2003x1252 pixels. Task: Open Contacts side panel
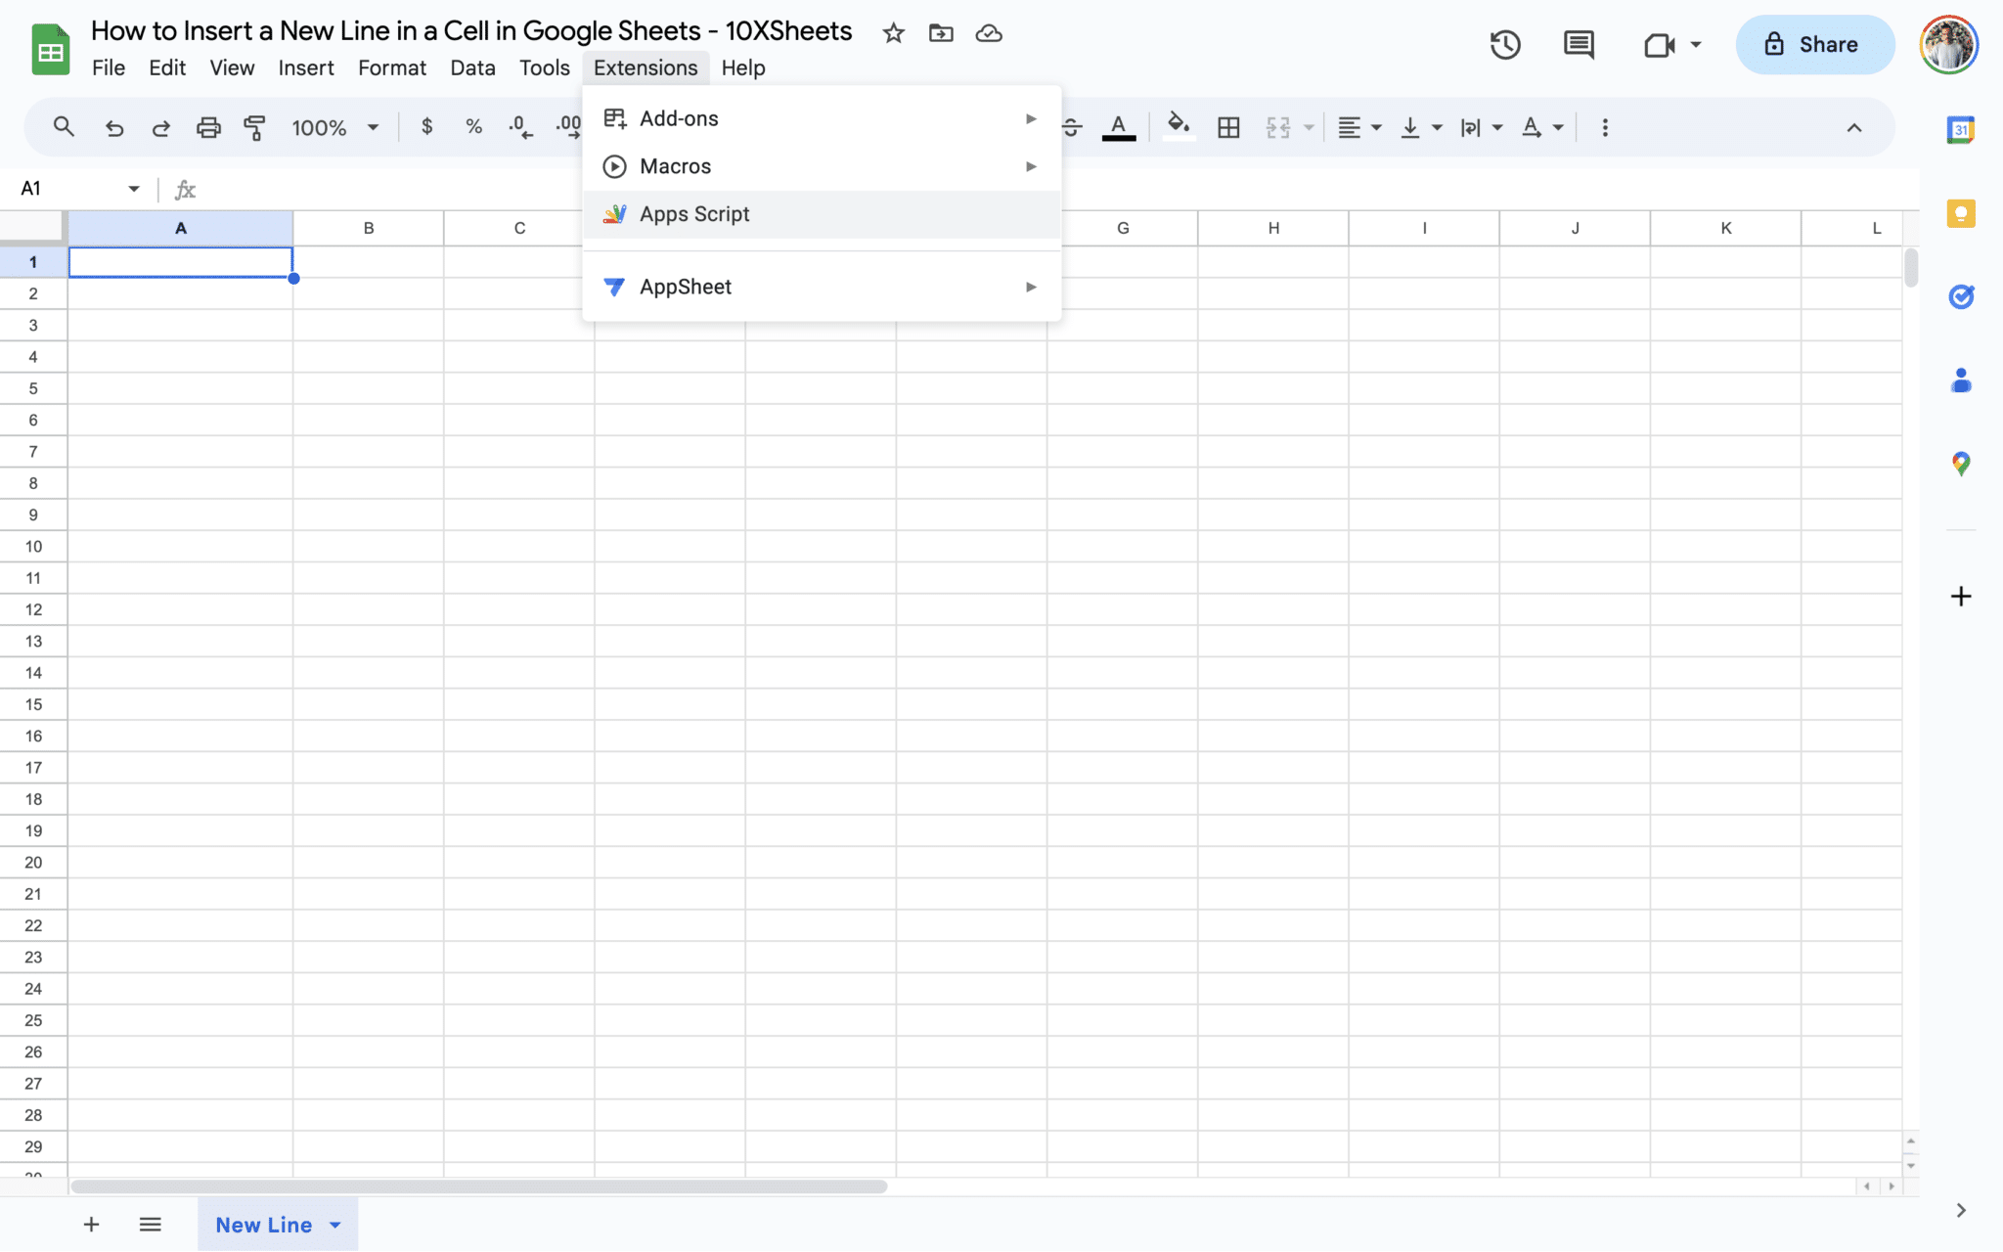[x=1961, y=380]
